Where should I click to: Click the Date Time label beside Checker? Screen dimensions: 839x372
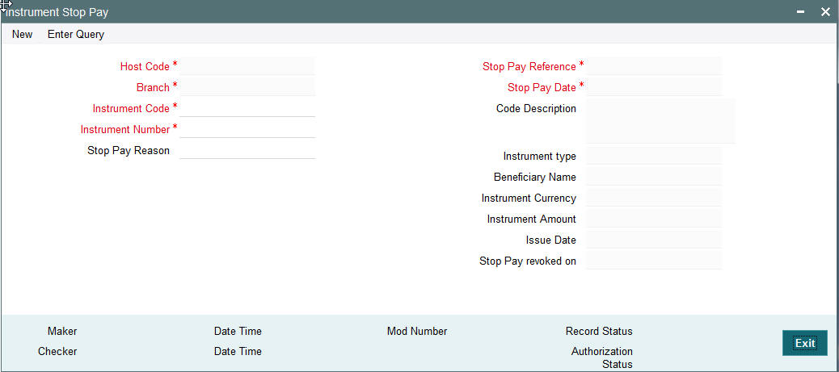(x=238, y=352)
